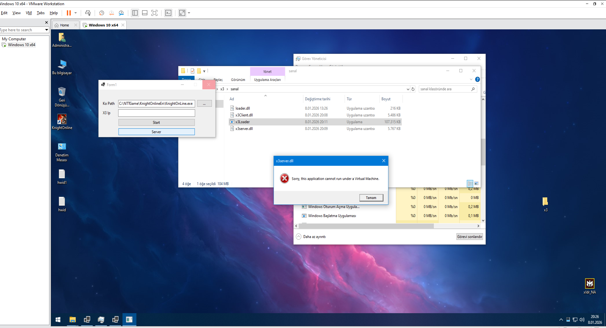Toggle the VMware thumbnail bar

145,13
